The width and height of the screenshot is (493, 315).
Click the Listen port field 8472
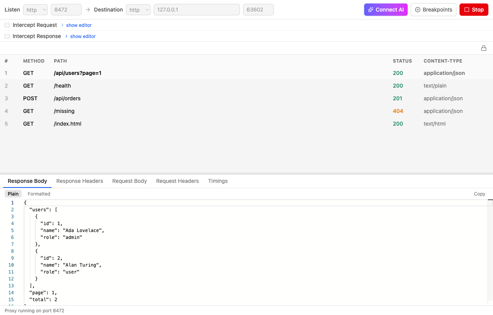click(x=66, y=10)
